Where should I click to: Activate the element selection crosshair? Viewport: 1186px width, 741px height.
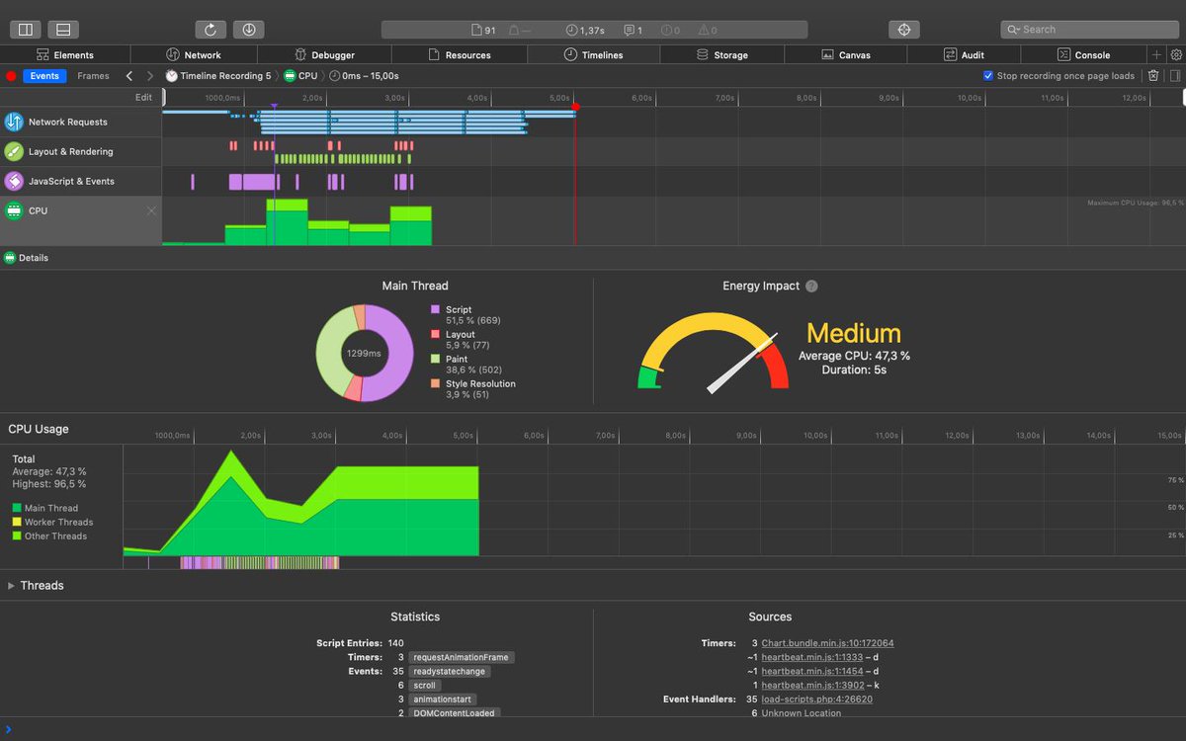tap(903, 30)
